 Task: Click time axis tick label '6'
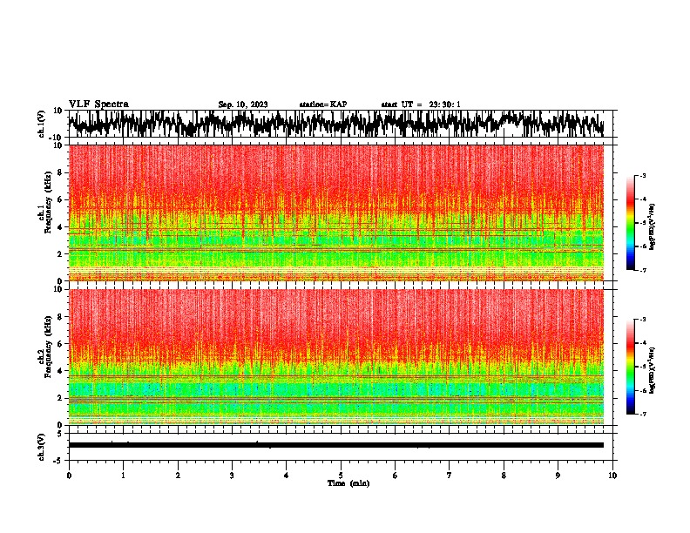click(396, 476)
